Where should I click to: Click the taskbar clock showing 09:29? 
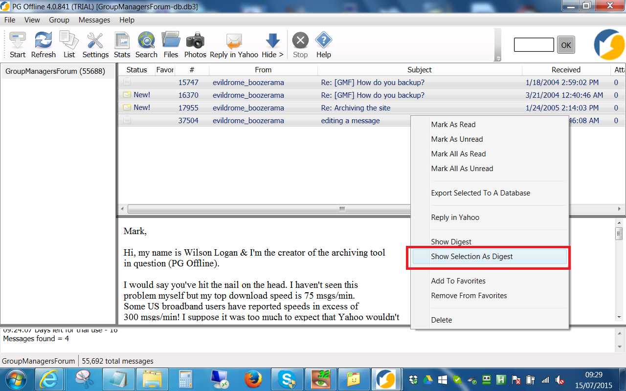594,375
